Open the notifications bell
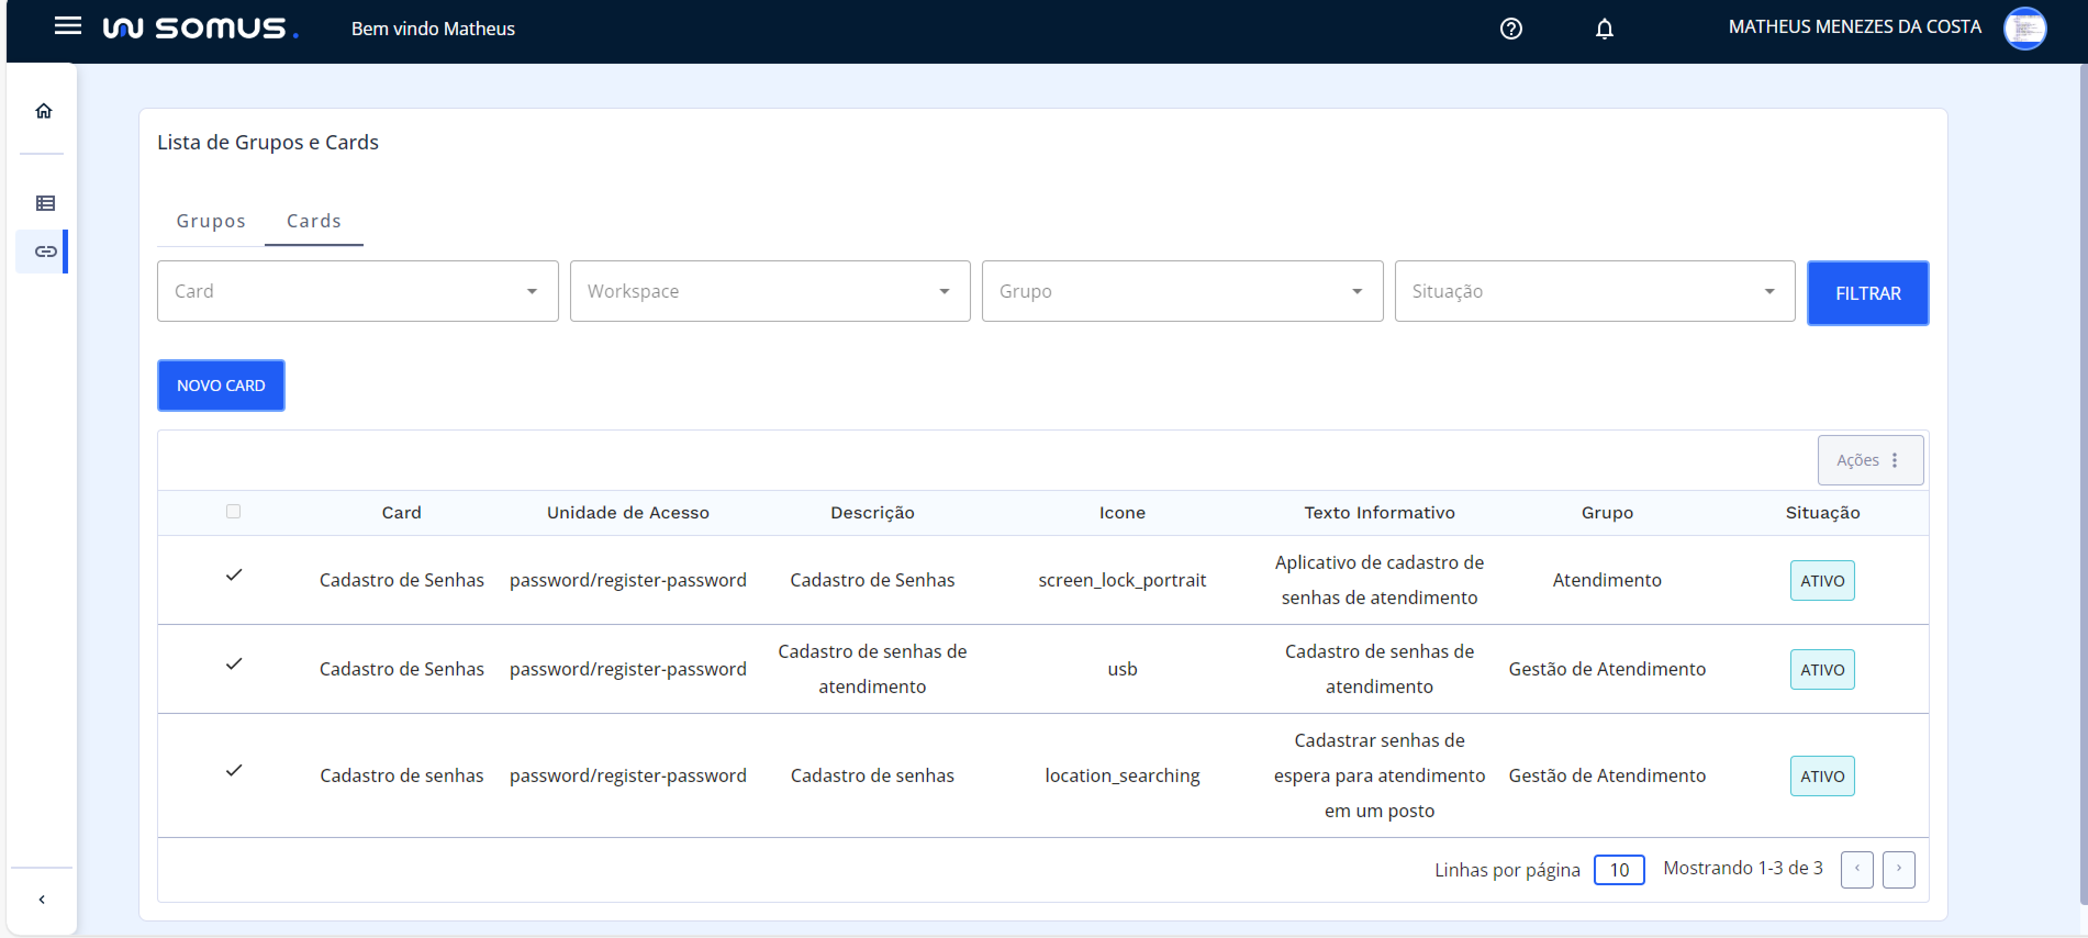This screenshot has width=2088, height=938. click(1604, 29)
